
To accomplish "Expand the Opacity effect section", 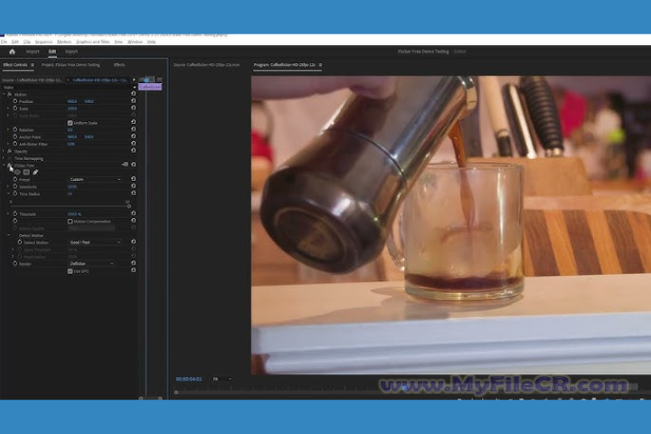I will pos(9,151).
